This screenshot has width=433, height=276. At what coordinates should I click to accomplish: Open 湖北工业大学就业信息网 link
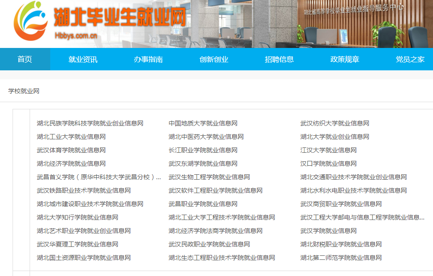coord(71,137)
